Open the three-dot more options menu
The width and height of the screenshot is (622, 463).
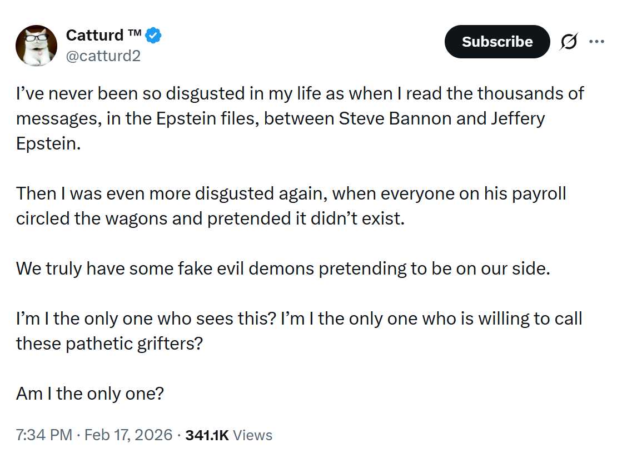point(596,42)
